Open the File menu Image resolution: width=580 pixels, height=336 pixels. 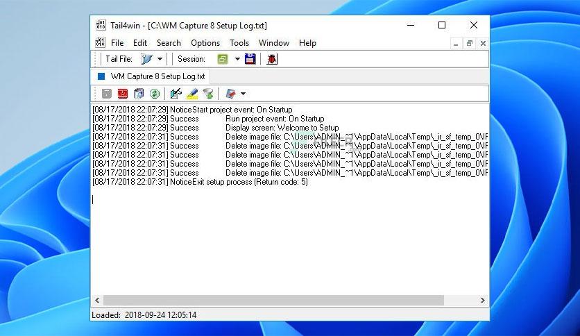coord(117,43)
